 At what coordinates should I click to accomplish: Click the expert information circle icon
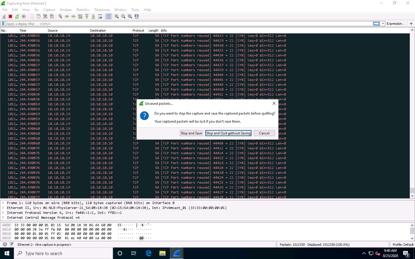[5, 244]
